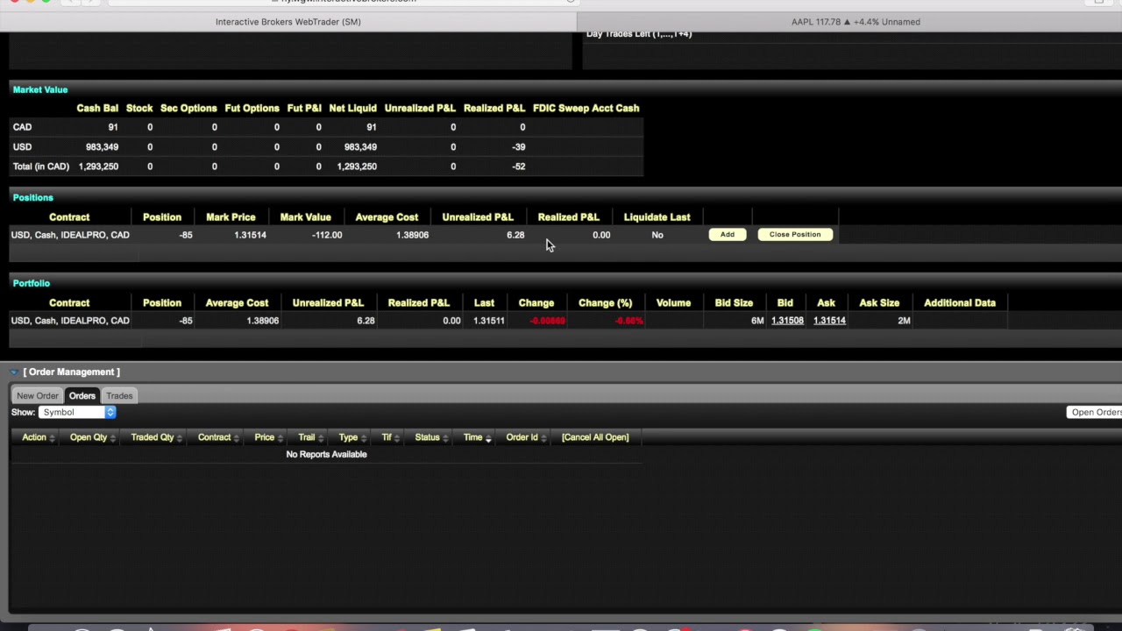Collapse the Order Management panel triangle
This screenshot has width=1122, height=631.
[x=14, y=372]
